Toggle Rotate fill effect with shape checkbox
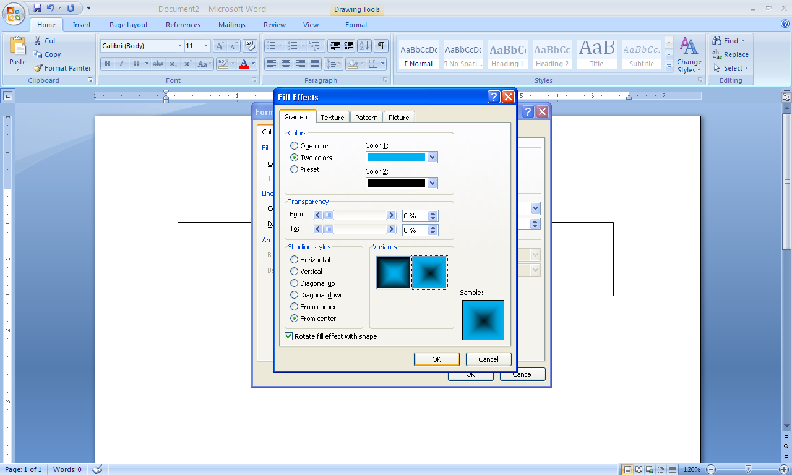792x475 pixels. [x=289, y=336]
